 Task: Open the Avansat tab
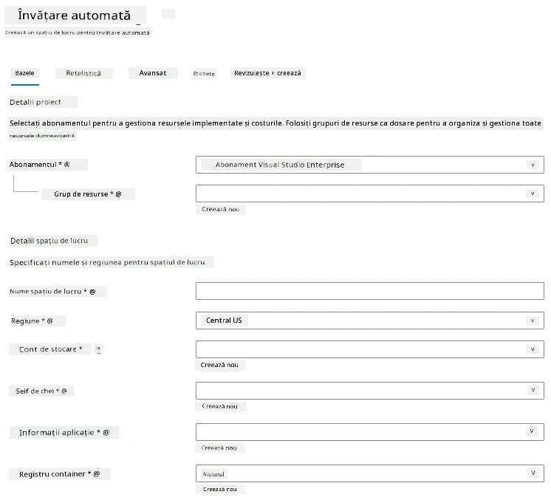pyautogui.click(x=153, y=73)
